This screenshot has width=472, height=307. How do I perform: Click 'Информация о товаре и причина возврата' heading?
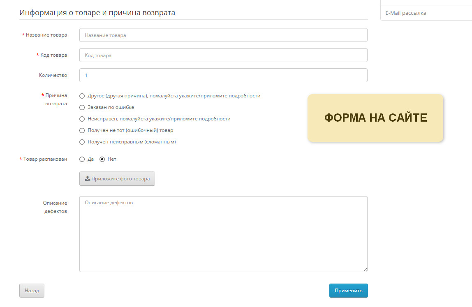[97, 13]
